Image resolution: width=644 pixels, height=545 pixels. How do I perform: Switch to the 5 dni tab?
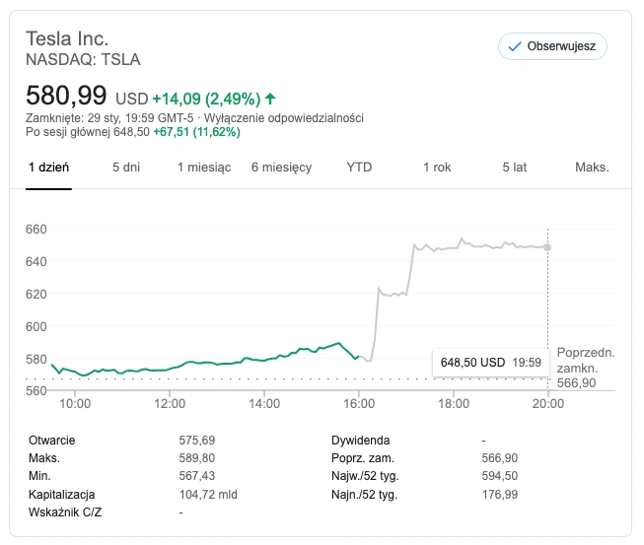126,168
